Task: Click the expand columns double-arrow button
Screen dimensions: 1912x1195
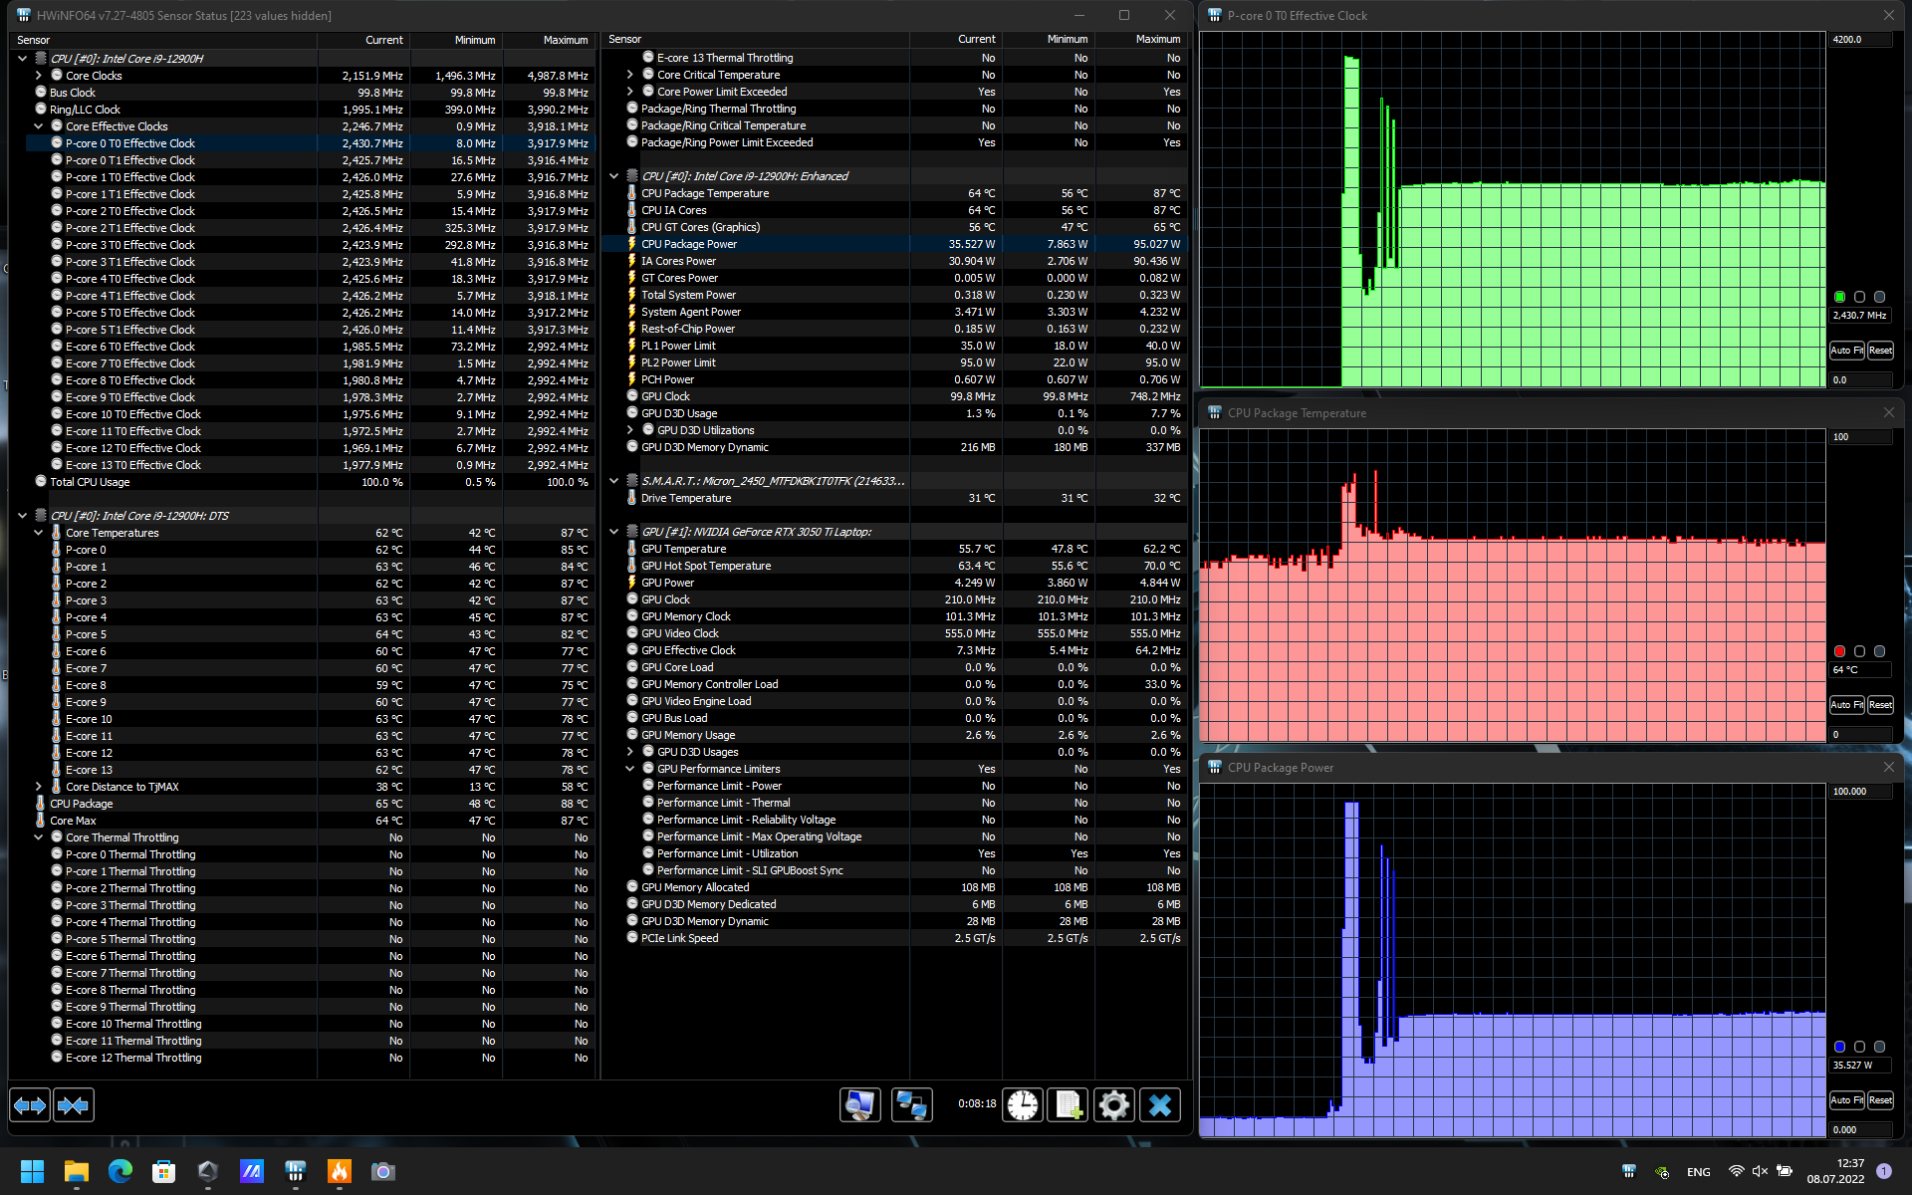Action: [30, 1105]
